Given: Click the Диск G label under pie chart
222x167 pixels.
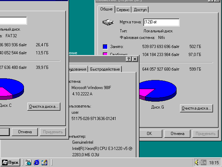Looking at the screenshot, I should pos(157,107).
